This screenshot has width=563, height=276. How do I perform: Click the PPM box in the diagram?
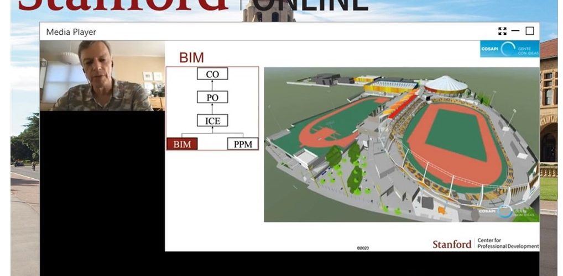tap(243, 144)
